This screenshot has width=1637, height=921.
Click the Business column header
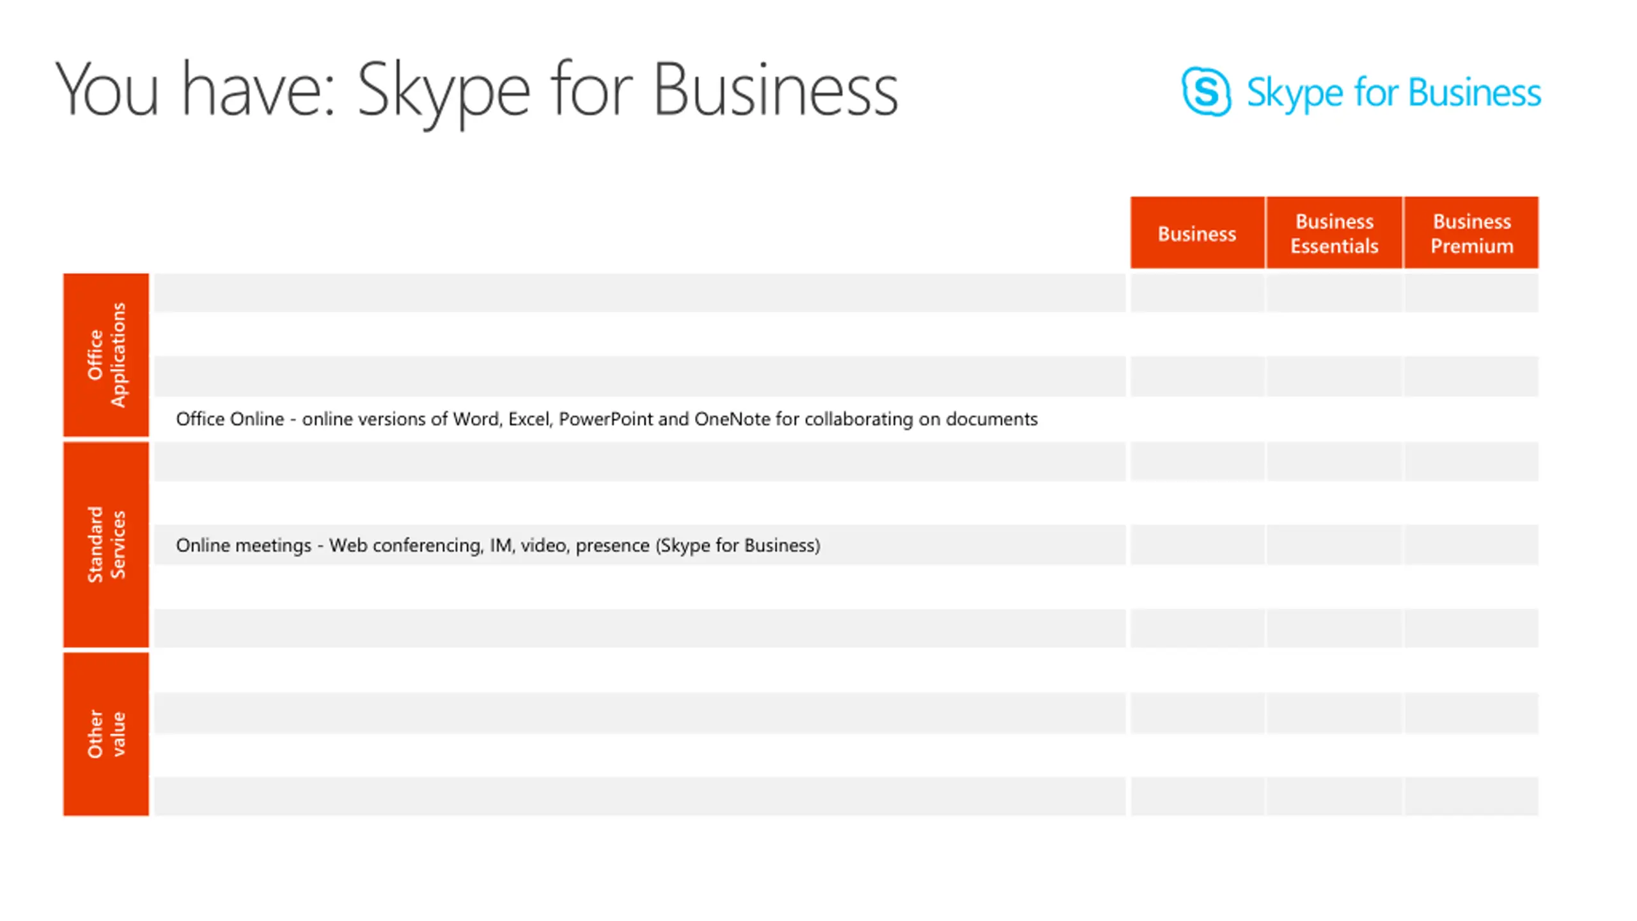click(x=1197, y=233)
